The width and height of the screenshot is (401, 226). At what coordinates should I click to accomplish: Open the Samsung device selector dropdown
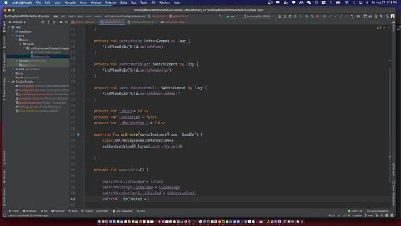coord(259,16)
